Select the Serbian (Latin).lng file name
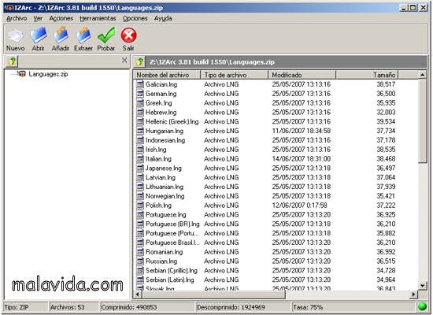This screenshot has height=315, width=433. pos(170,280)
